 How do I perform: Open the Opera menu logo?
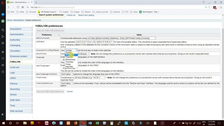click(3, 2)
